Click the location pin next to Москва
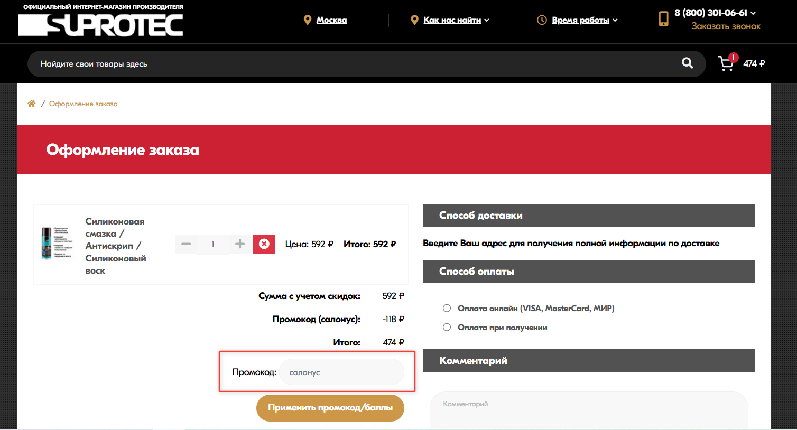This screenshot has width=797, height=430. 308,20
